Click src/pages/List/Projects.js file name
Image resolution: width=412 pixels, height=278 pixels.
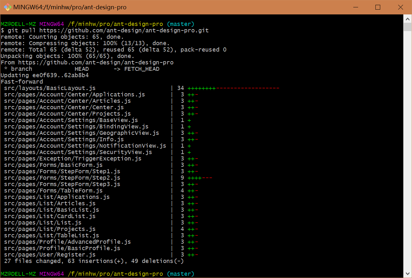(x=50, y=229)
